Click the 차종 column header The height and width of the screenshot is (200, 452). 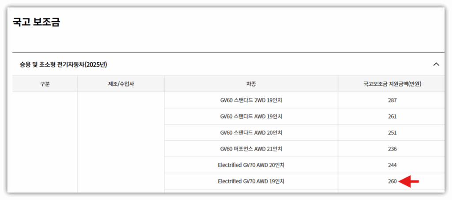(x=251, y=84)
